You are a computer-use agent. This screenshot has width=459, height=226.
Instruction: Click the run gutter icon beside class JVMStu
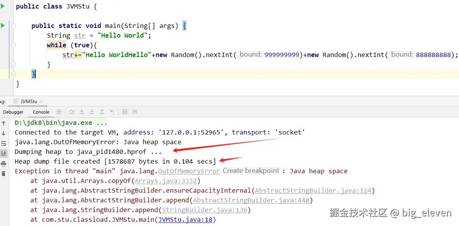click(3, 6)
